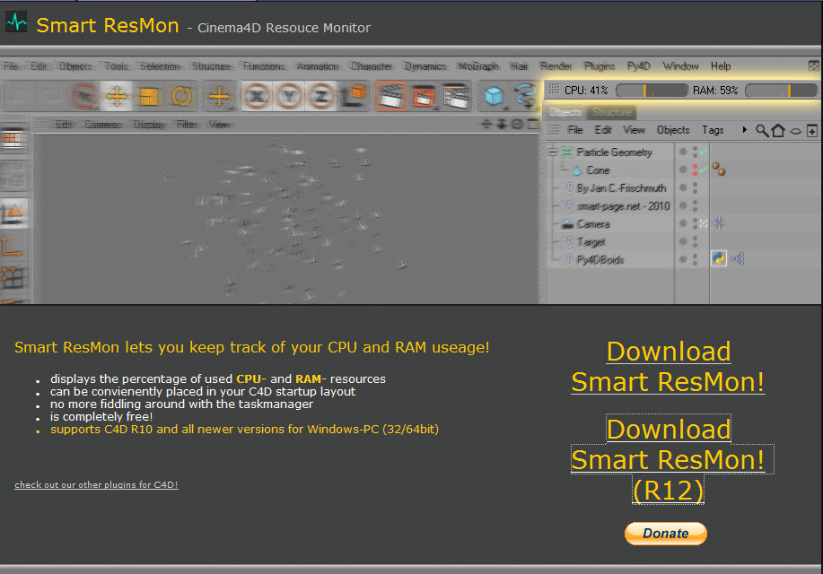Open the Render in Picture Viewer dropdown icon
Screen dimensions: 823x574
(423, 96)
